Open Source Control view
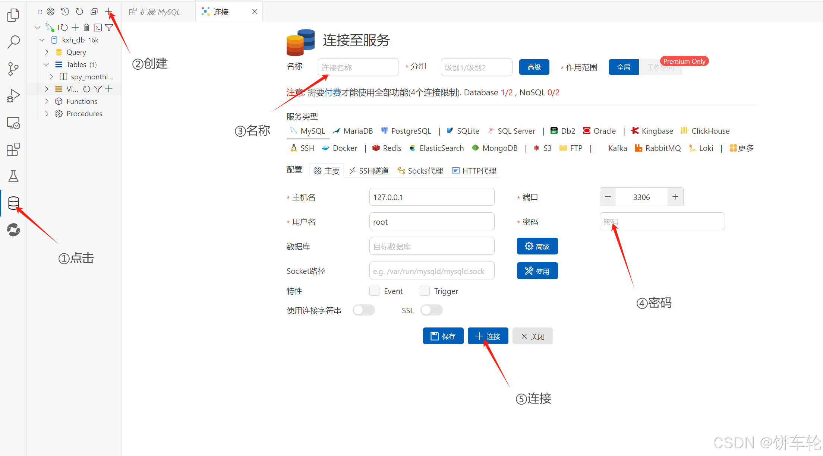The height and width of the screenshot is (456, 823). coord(13,69)
